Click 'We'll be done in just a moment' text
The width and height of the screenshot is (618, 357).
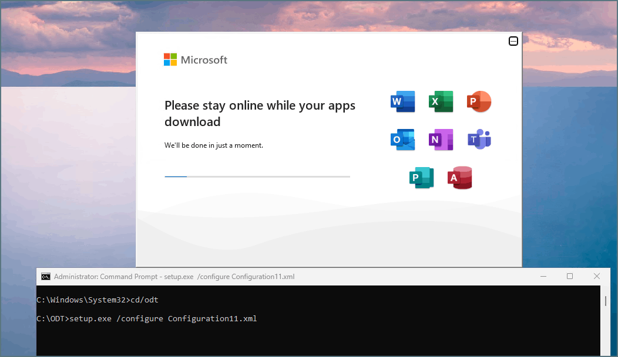click(x=214, y=145)
